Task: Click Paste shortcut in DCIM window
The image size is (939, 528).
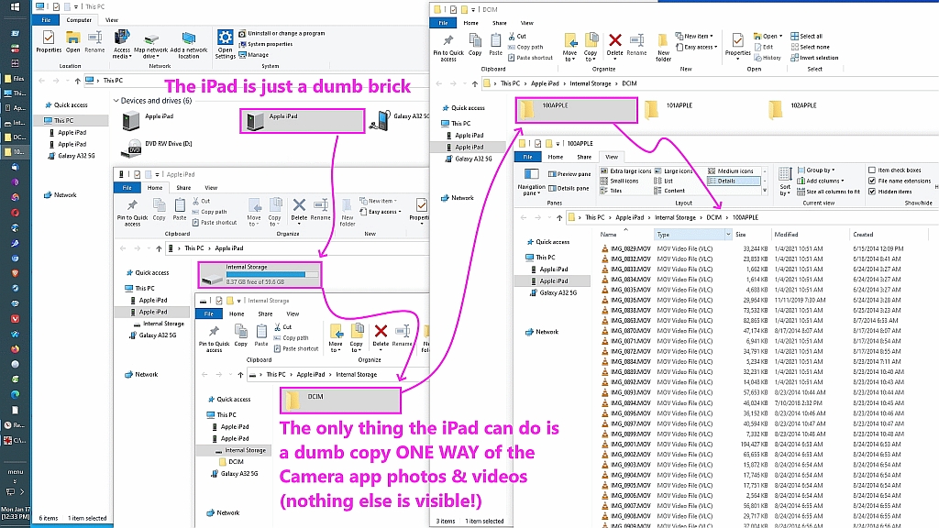Action: point(530,58)
